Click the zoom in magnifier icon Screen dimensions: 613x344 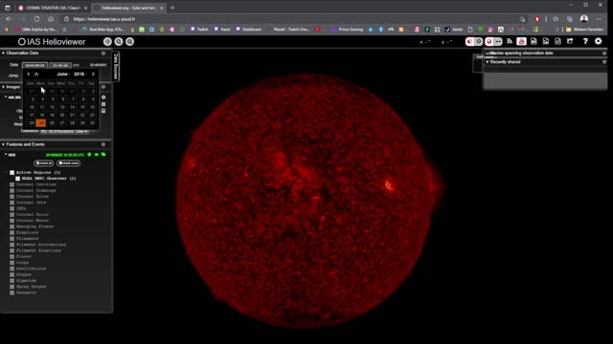click(x=119, y=42)
